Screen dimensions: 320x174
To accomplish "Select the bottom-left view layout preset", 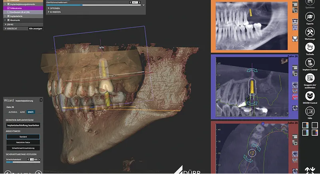I will coord(305,132).
